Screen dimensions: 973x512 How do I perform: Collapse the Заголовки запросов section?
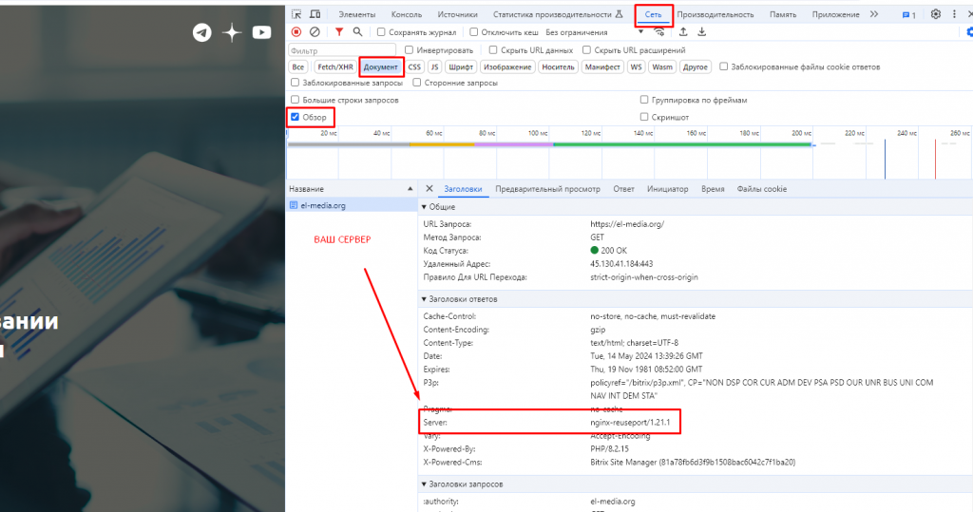[x=424, y=484]
